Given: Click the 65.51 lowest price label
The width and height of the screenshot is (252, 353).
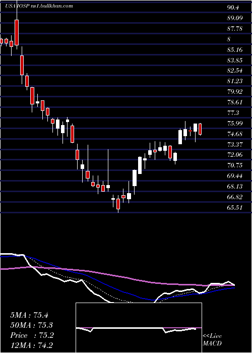Looking at the screenshot, I should click(x=235, y=208).
